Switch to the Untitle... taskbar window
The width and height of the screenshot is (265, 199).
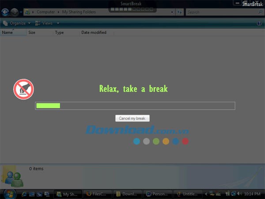[188, 194]
